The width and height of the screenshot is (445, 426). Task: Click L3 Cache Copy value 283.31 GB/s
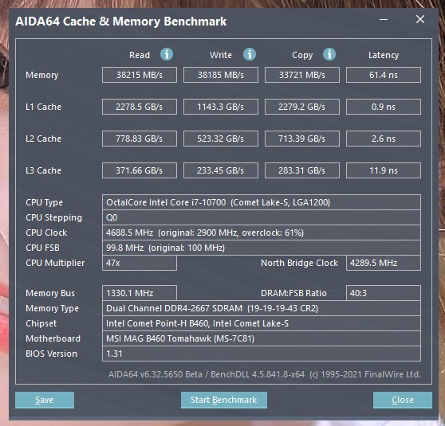tap(302, 170)
